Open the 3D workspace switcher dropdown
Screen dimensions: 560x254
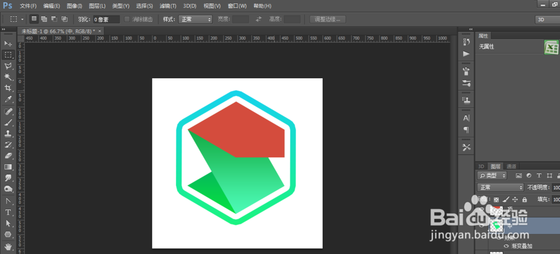tap(547, 20)
